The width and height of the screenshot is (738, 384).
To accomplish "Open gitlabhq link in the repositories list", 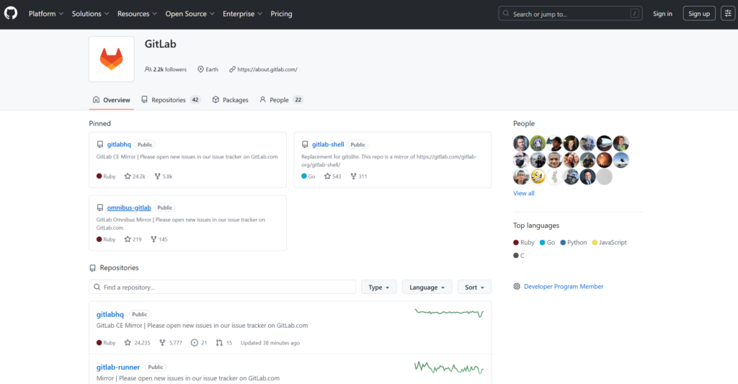I will 110,314.
